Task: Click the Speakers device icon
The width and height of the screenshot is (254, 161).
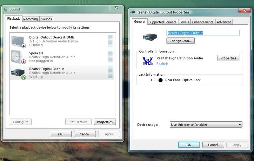Action: pos(18,57)
